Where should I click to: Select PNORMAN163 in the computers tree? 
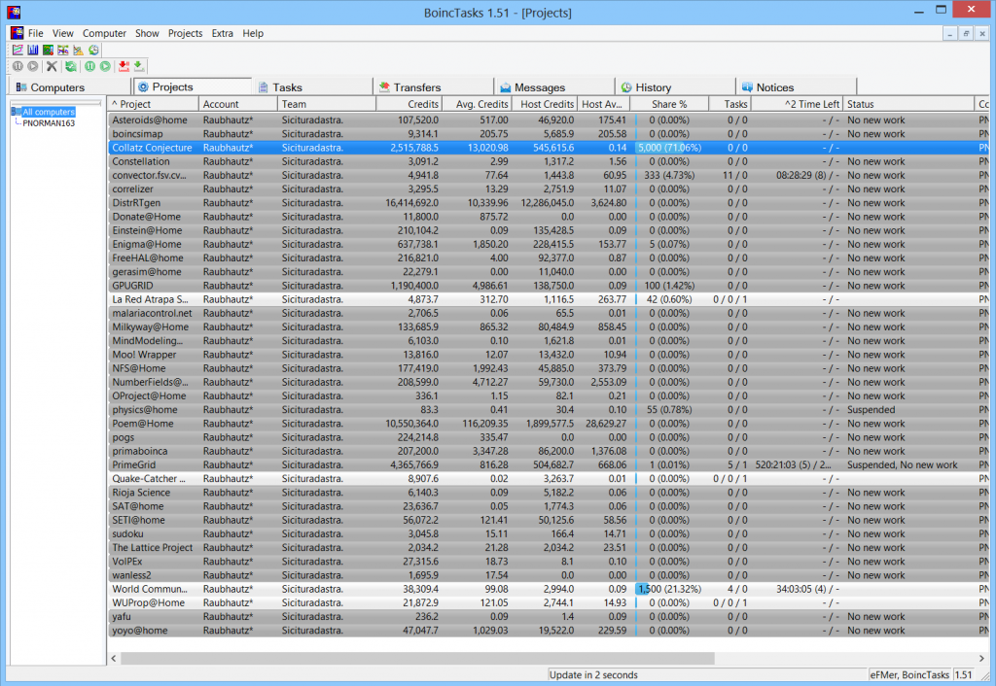click(x=49, y=124)
